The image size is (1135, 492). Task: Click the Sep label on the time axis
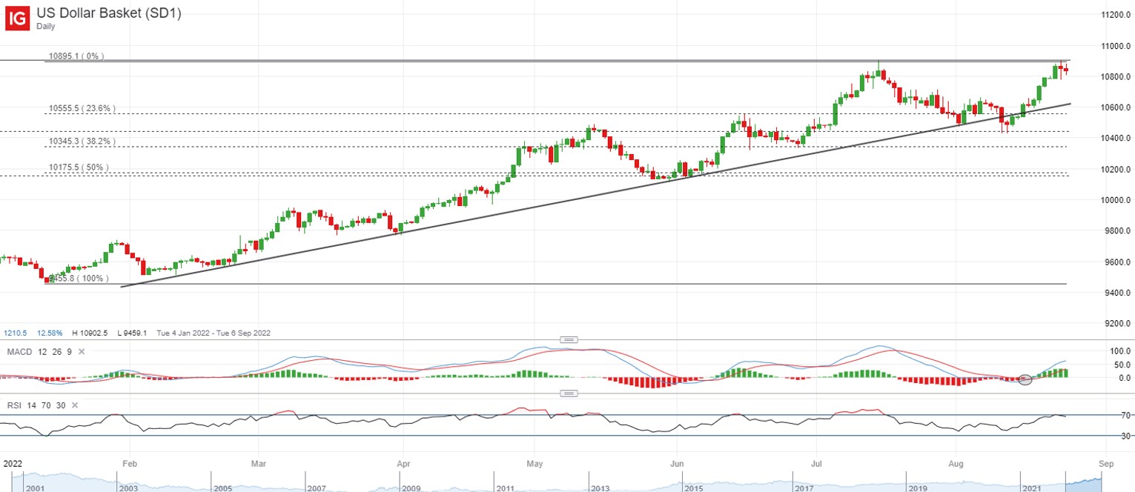click(1106, 464)
